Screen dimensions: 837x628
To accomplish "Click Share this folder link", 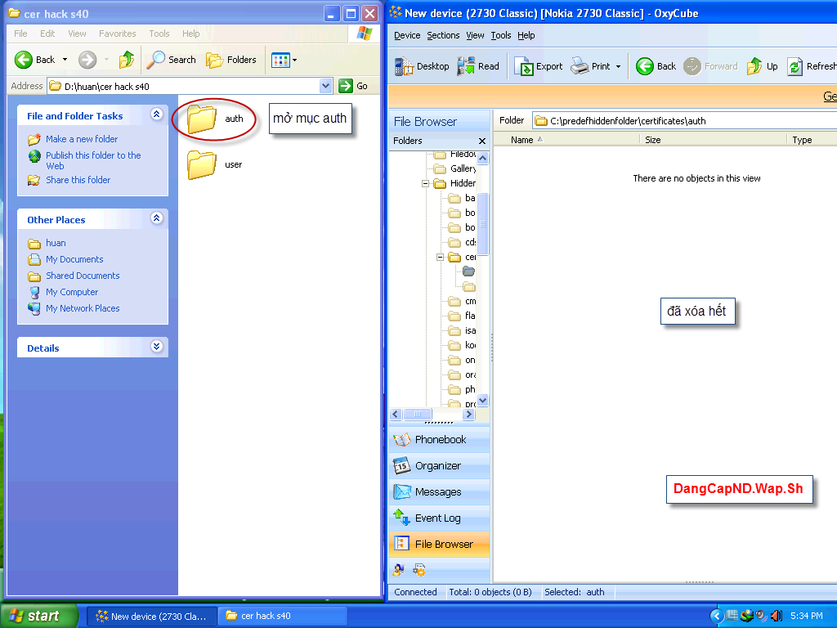I will pos(78,180).
